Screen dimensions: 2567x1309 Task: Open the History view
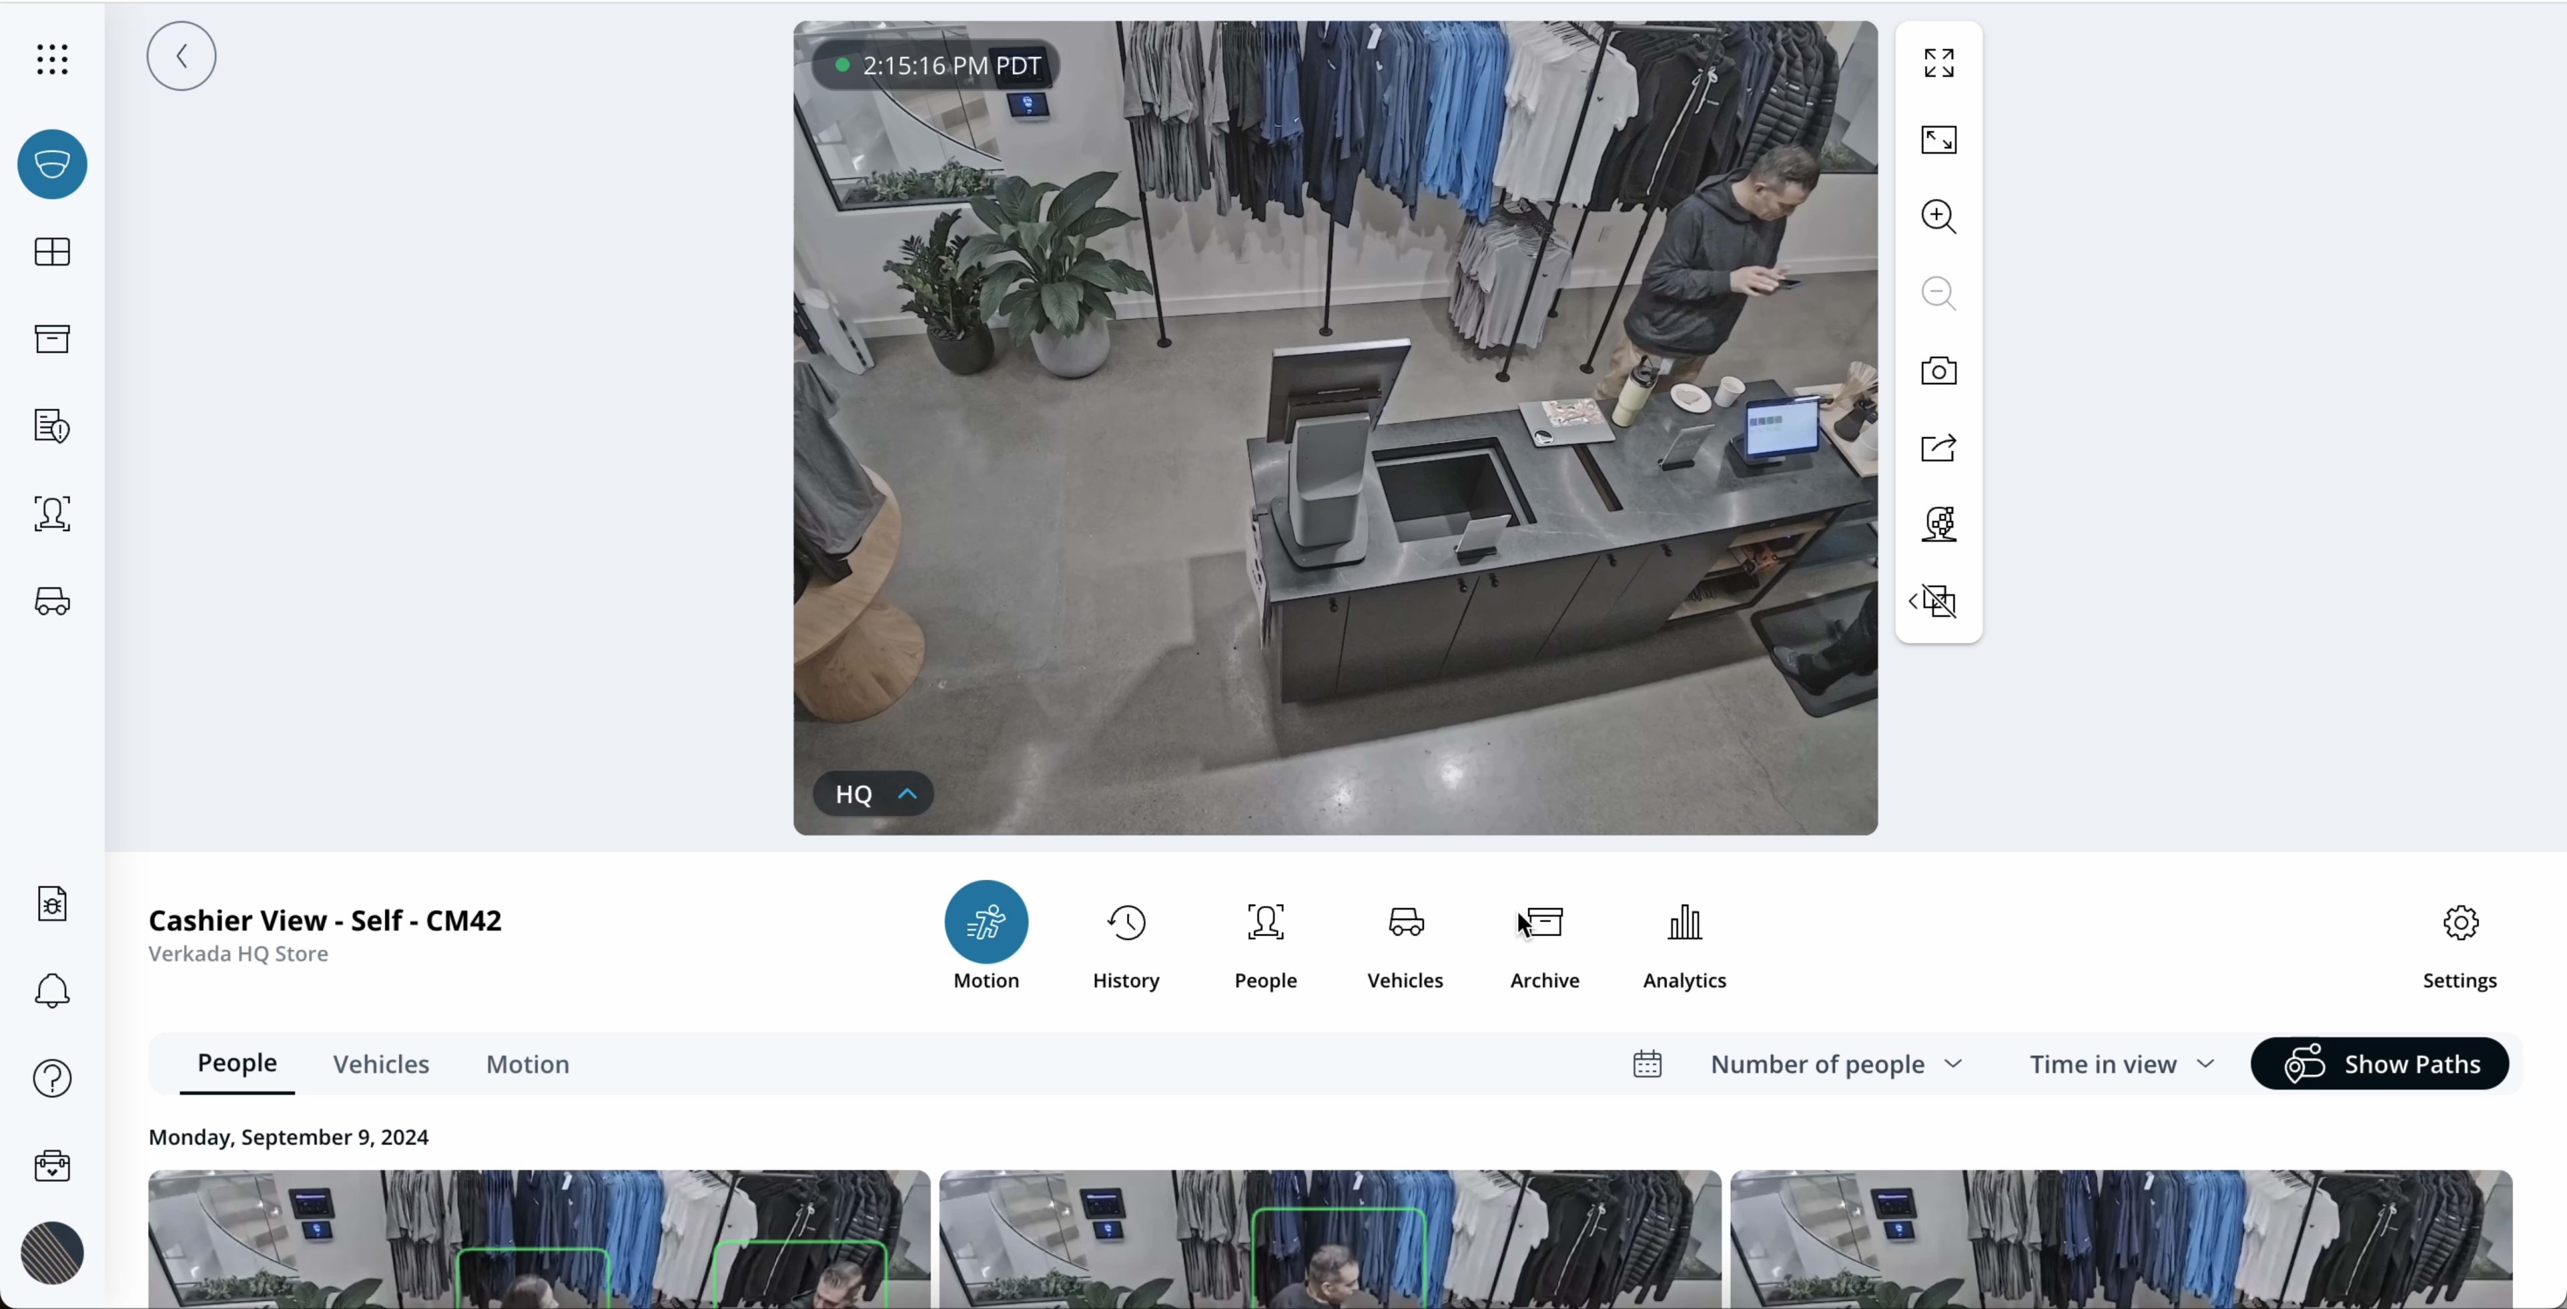click(x=1126, y=940)
